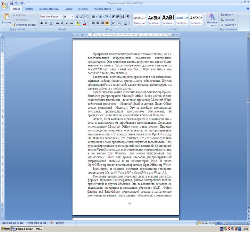Activate Формат по образцу format painter
250x232 pixels.
pos(24,25)
